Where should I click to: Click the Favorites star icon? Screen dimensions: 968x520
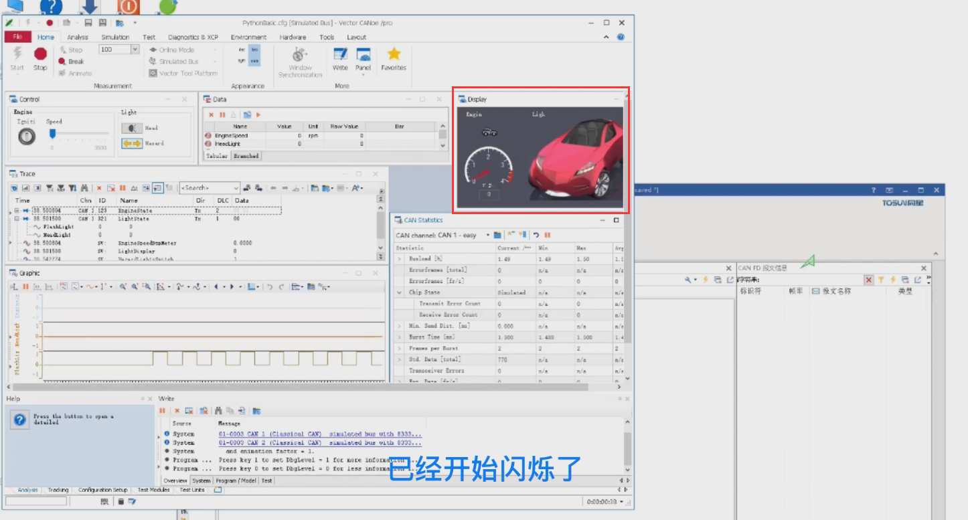tap(394, 56)
